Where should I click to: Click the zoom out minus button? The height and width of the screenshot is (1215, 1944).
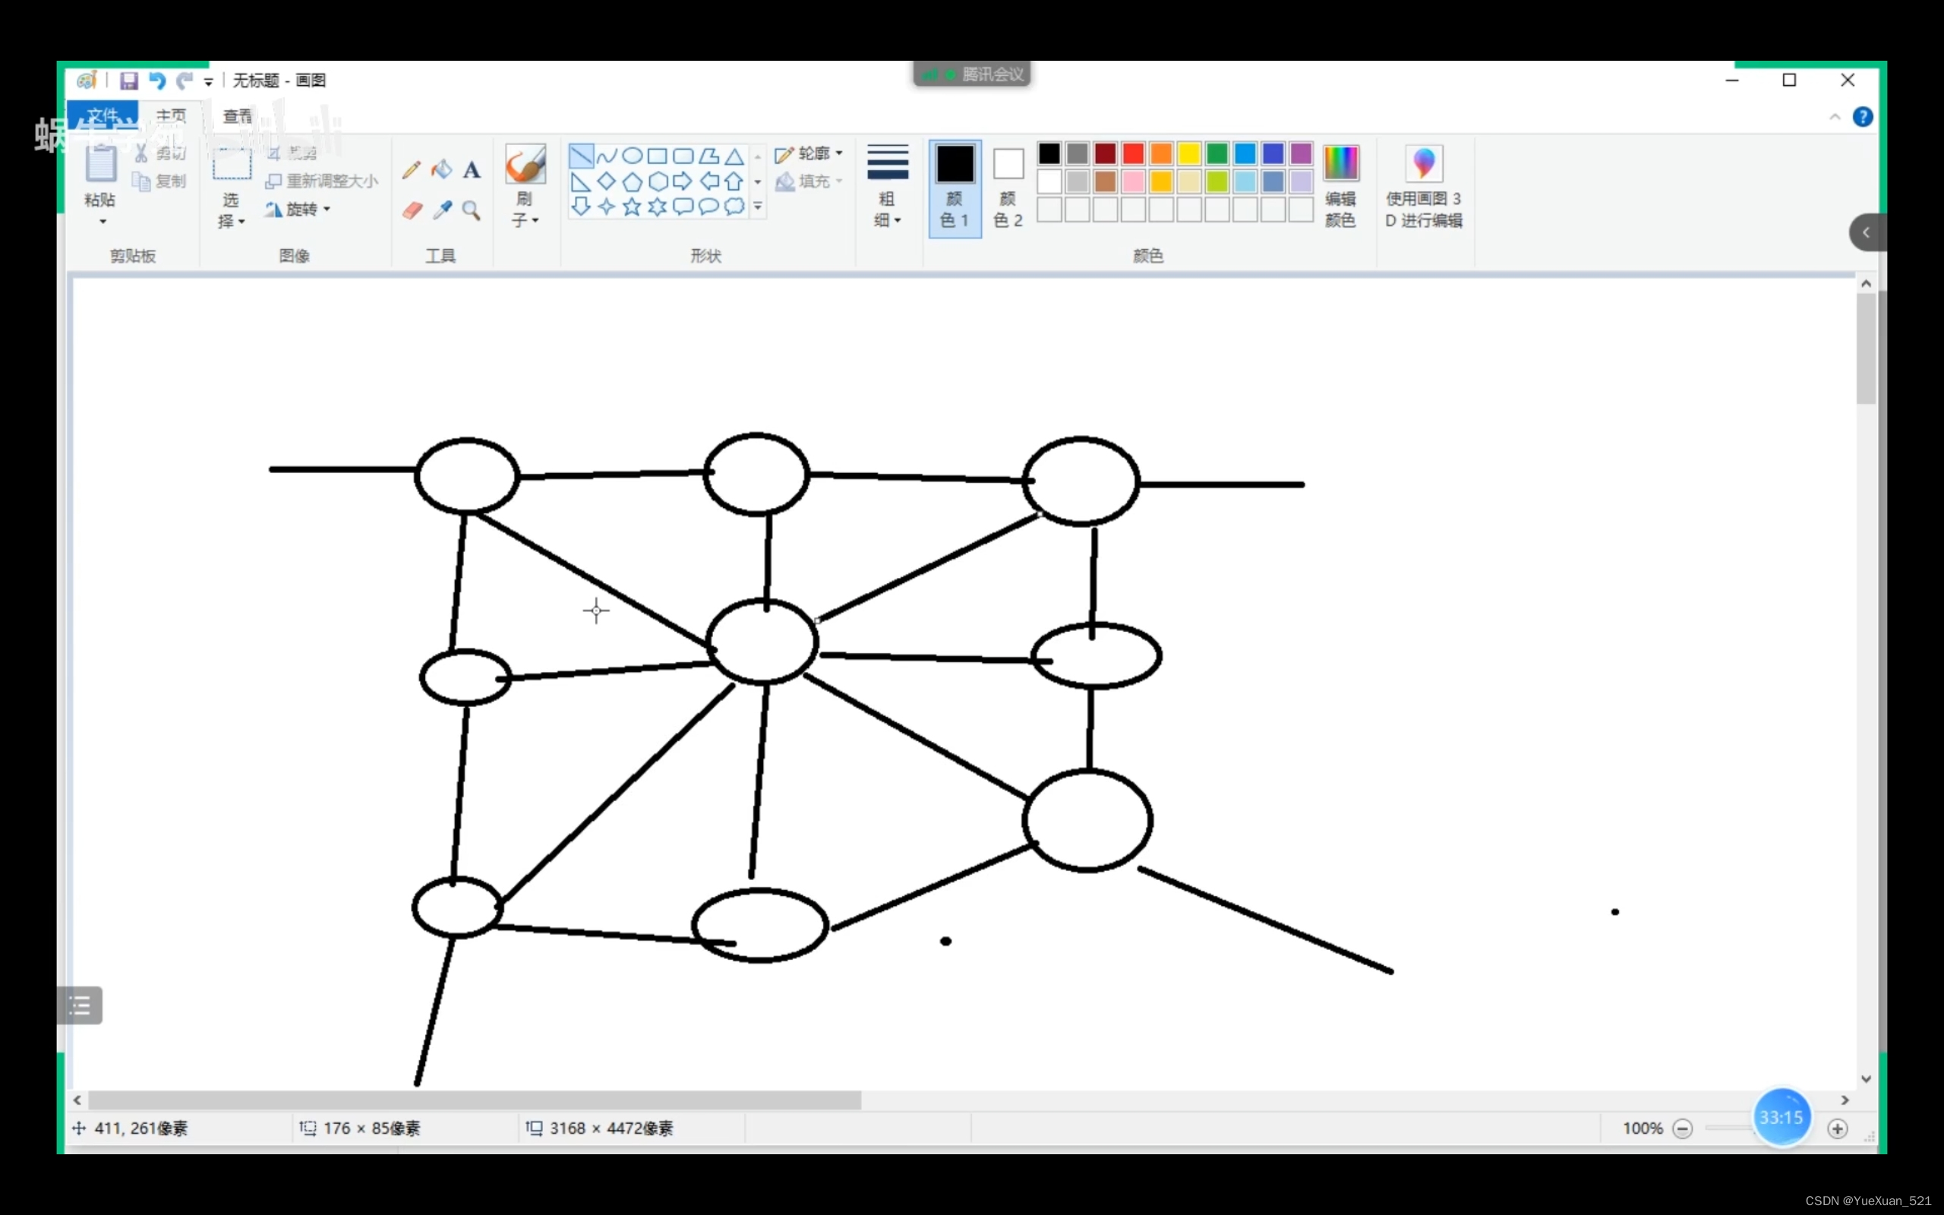(1683, 1129)
